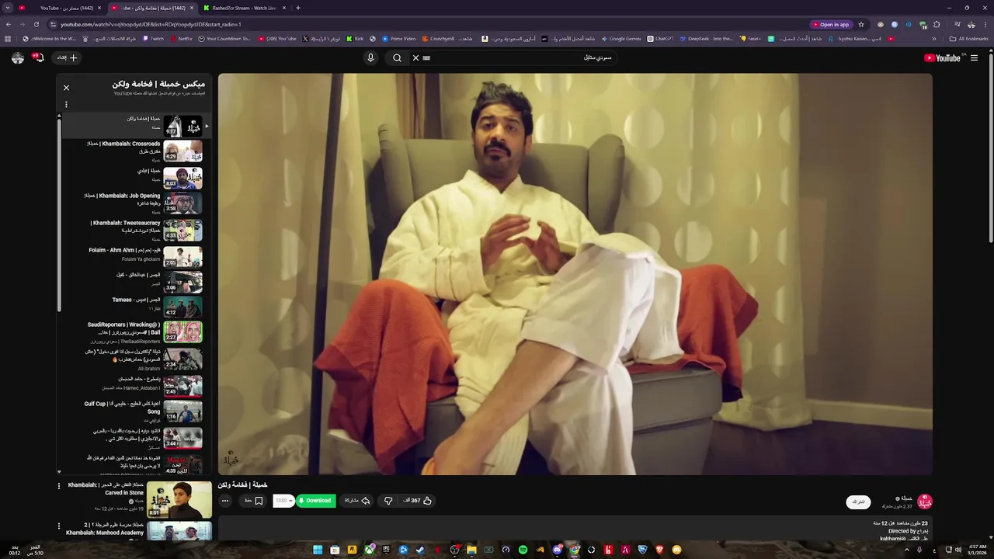
Task: Reload the current page
Action: coord(36,24)
